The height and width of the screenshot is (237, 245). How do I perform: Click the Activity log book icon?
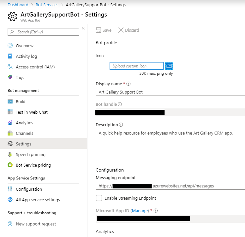tap(10, 56)
